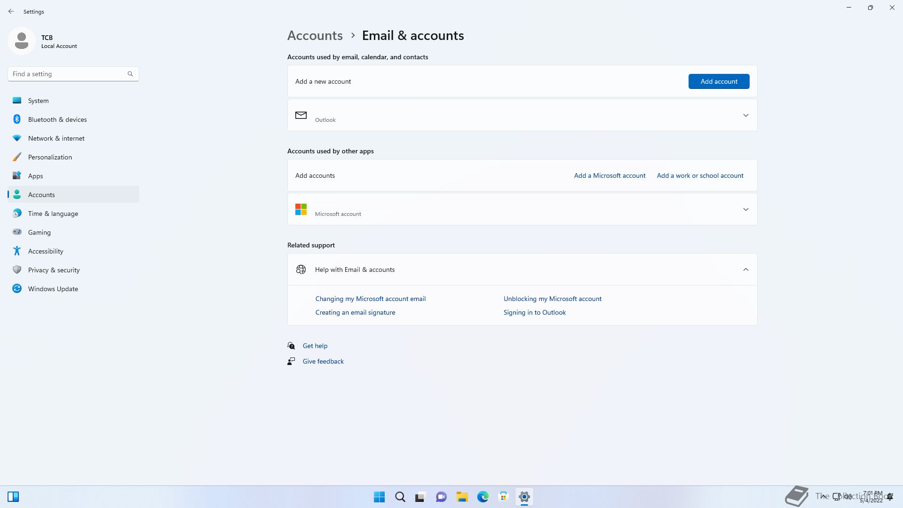This screenshot has width=903, height=508.
Task: Open Personalization settings
Action: pos(73,157)
